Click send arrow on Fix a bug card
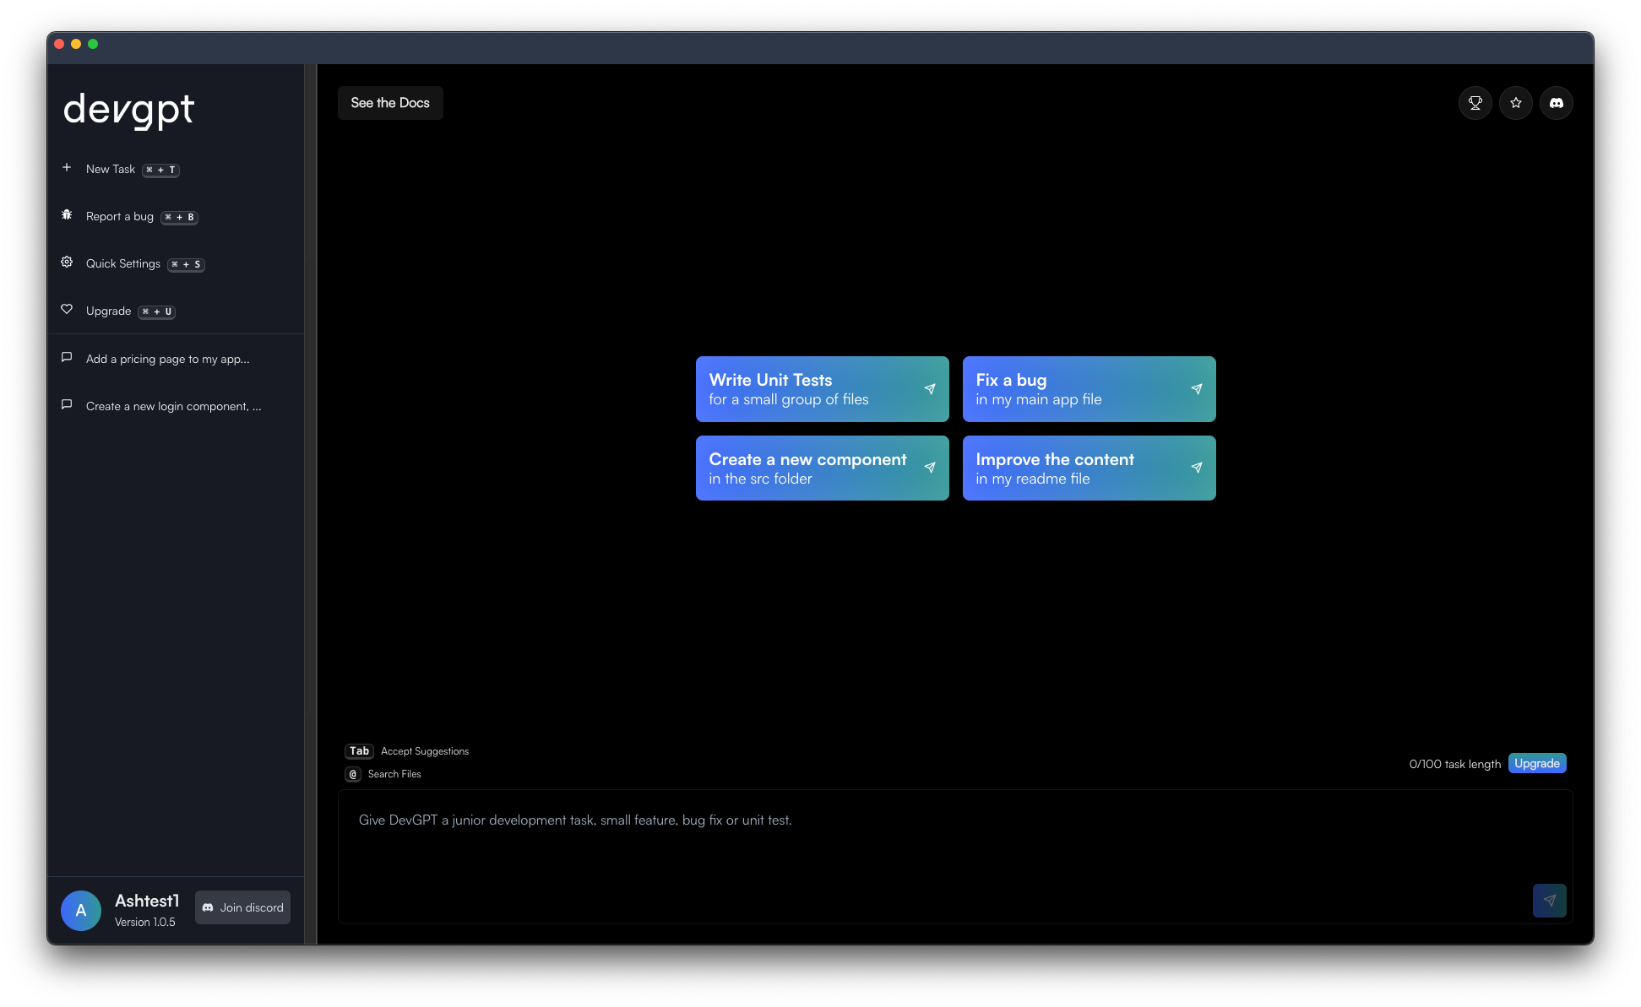 1196,389
